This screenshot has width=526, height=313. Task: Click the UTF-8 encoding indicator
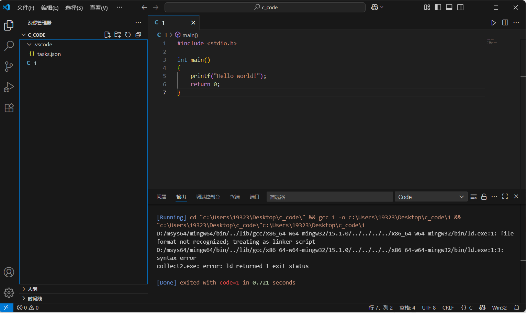tap(429, 308)
